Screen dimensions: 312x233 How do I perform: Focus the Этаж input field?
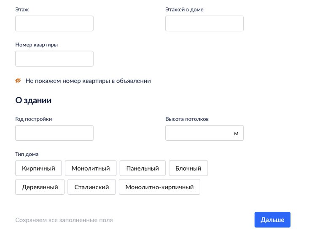coord(54,24)
